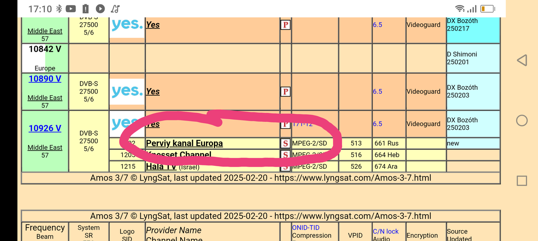The image size is (538, 241).
Task: Select the VPID 516 cell
Action: click(356, 155)
